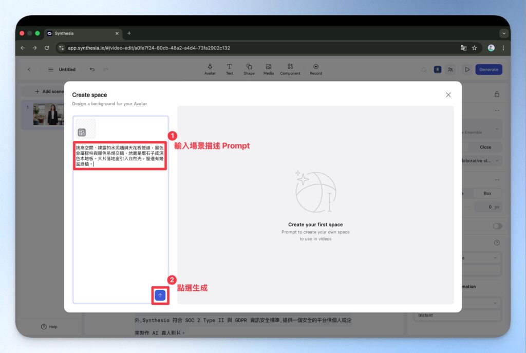
Task: Select the Text tool in toolbar
Action: point(230,69)
